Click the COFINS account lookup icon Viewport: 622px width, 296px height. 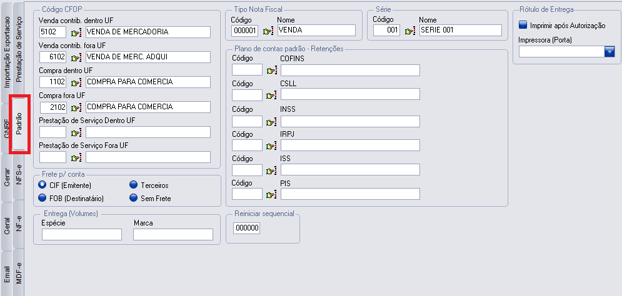pyautogui.click(x=271, y=71)
